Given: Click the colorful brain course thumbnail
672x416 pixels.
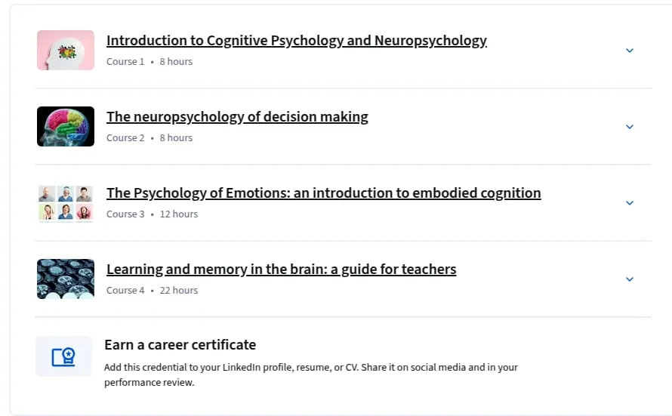Looking at the screenshot, I should [x=66, y=126].
